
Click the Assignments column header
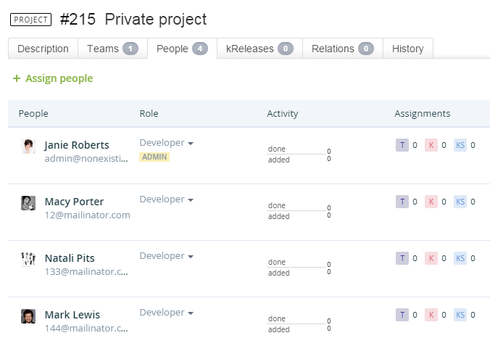422,114
